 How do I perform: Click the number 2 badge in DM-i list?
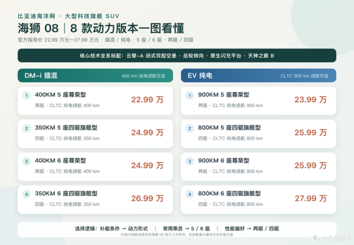click(27, 128)
